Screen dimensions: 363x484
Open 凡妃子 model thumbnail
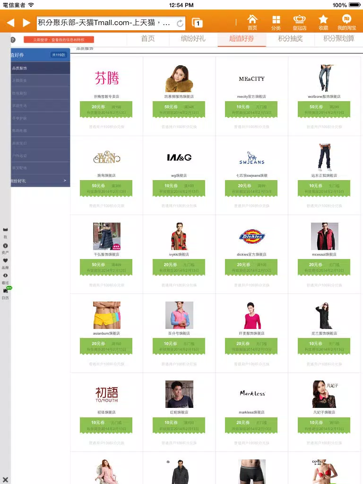click(x=325, y=394)
